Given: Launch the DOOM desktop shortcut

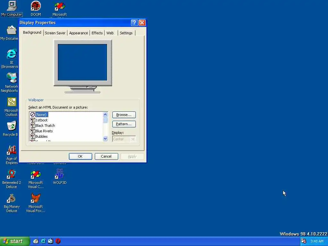Looking at the screenshot, I should pos(36,9).
